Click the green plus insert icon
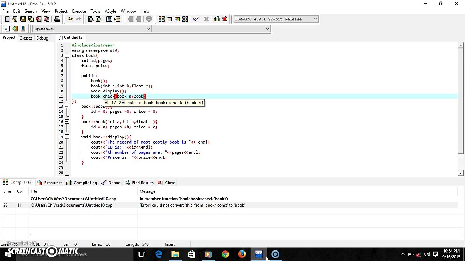 pyautogui.click(x=15, y=29)
